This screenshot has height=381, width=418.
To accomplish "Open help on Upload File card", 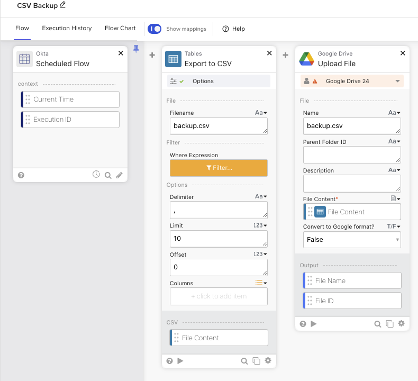I will [x=303, y=324].
